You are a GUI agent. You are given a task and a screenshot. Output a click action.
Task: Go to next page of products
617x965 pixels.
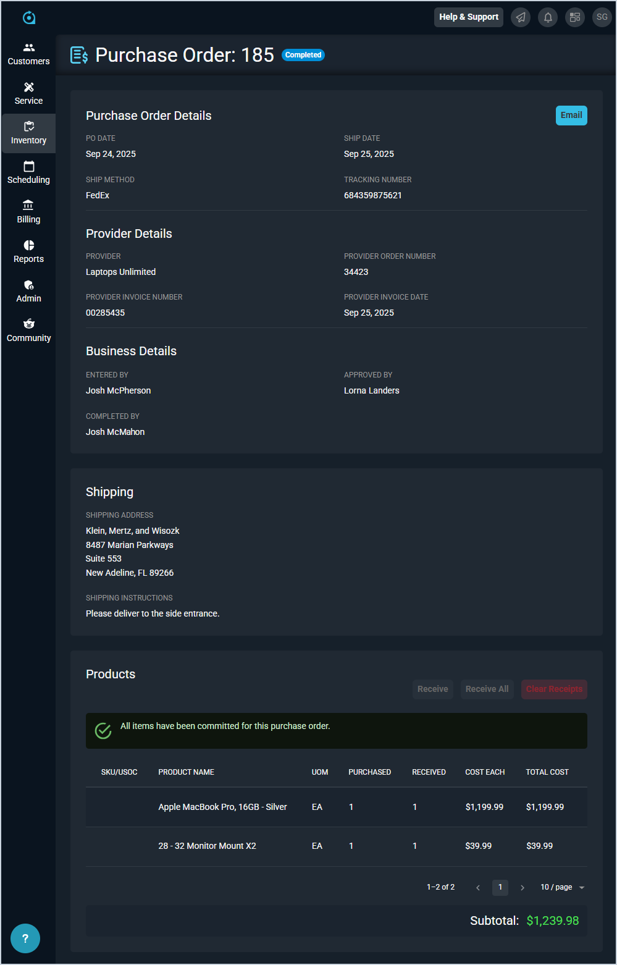(523, 888)
